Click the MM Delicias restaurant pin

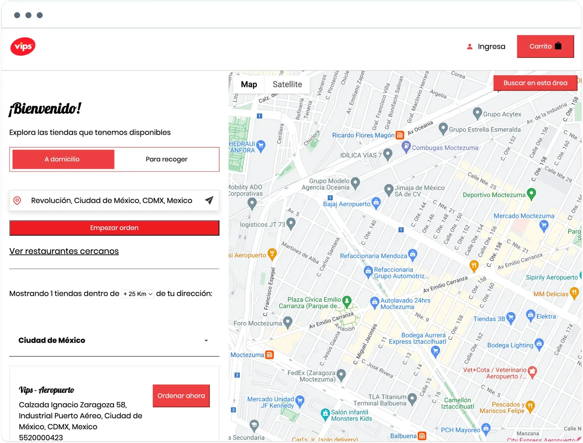pos(574,293)
